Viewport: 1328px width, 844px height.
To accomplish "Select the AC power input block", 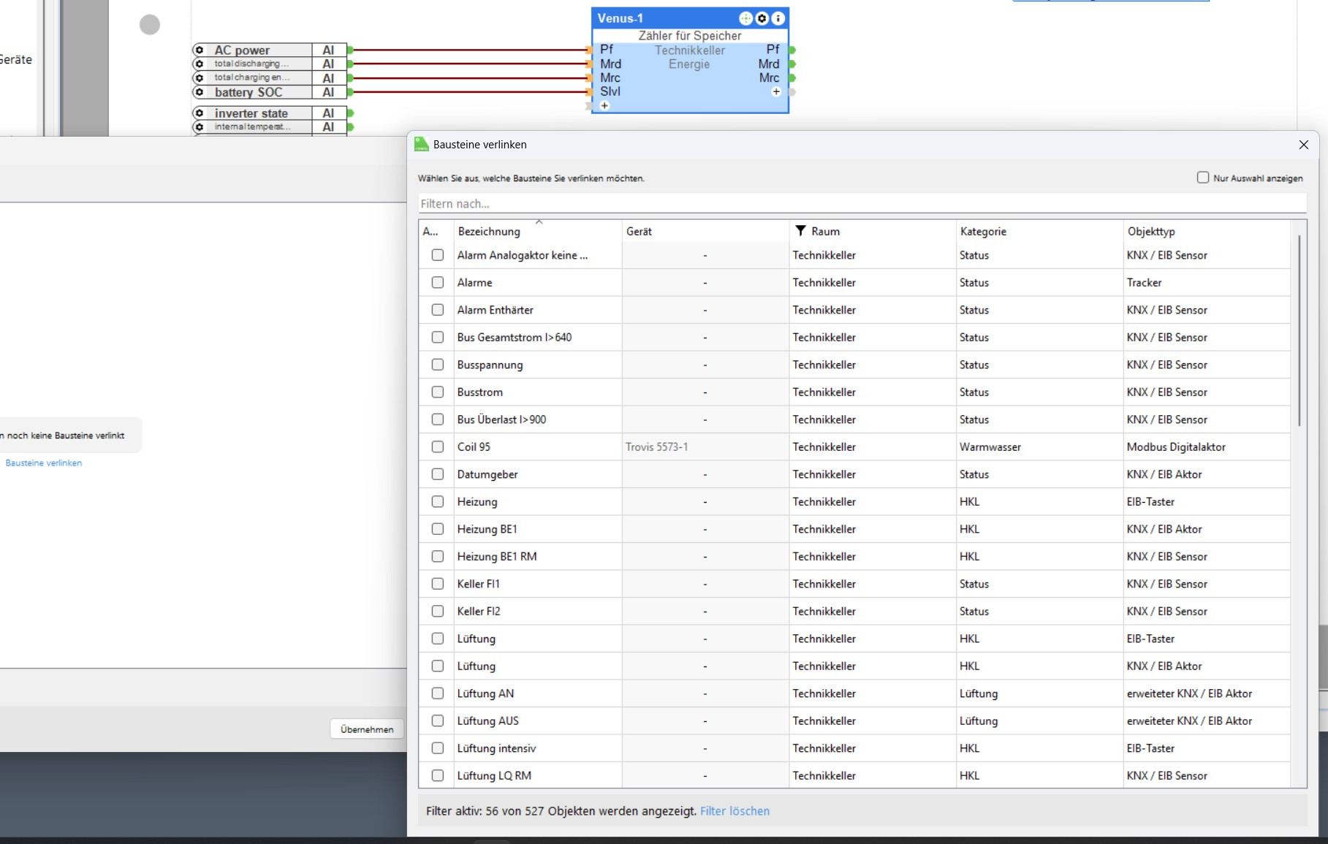I will coord(269,50).
